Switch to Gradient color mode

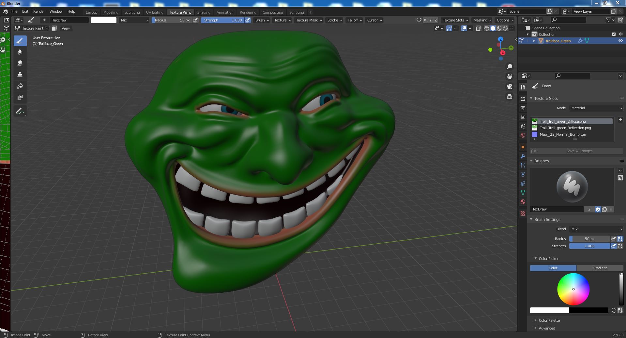[x=600, y=268]
